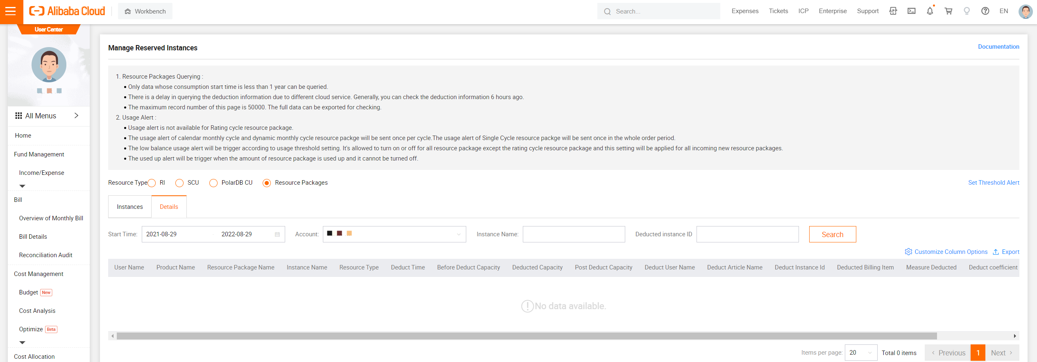Open Fund Management section
This screenshot has height=362, width=1037.
[x=39, y=154]
